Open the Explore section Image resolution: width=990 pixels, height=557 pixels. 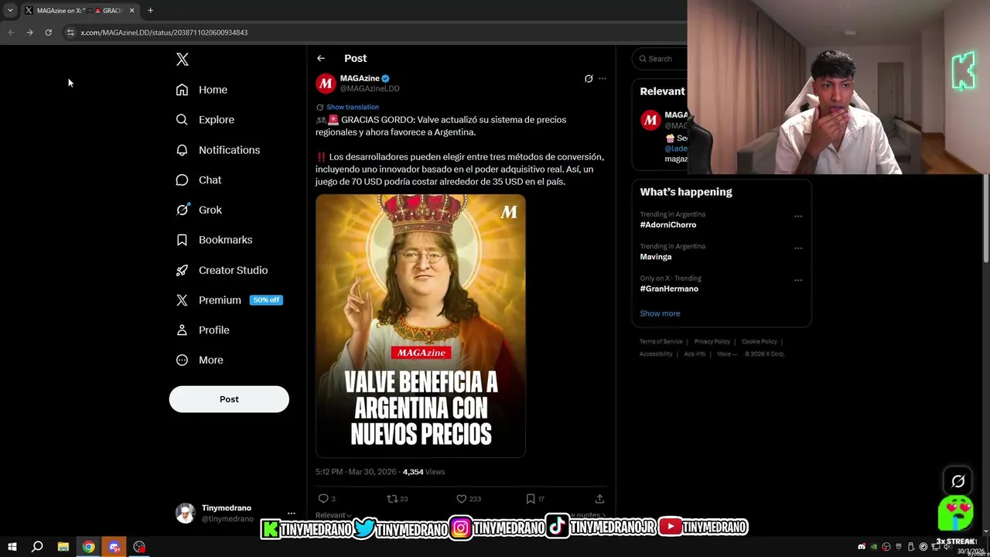click(x=205, y=120)
